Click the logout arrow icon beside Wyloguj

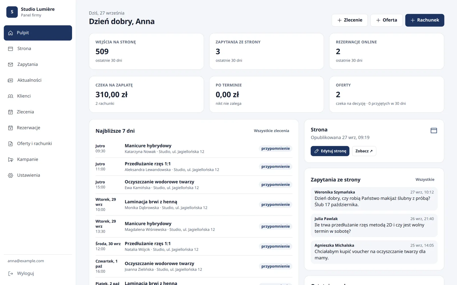[11, 274]
